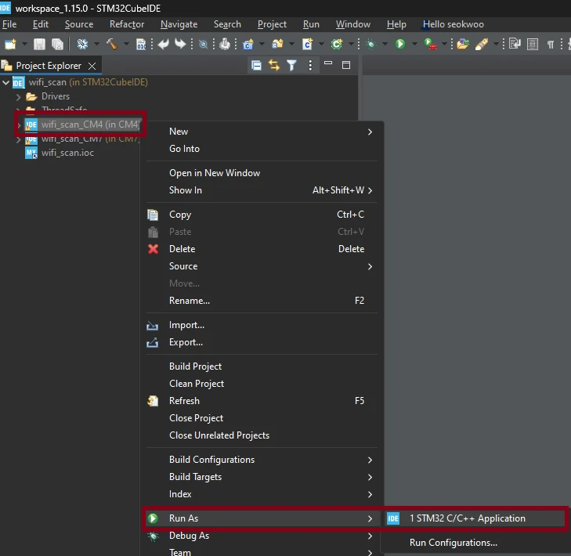Open the Project Explorer three-dot view menu
571x556 pixels.
tap(310, 66)
